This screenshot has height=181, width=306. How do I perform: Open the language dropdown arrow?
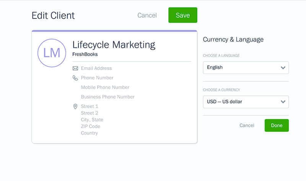pos(283,68)
